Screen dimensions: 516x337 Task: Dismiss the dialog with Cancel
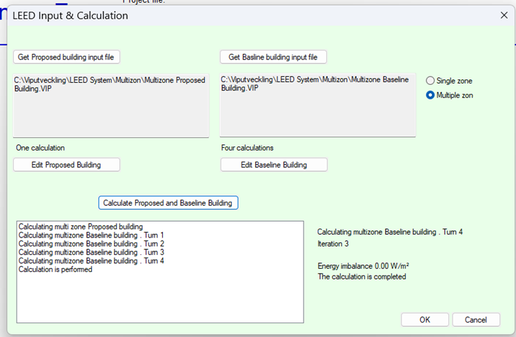pos(476,320)
